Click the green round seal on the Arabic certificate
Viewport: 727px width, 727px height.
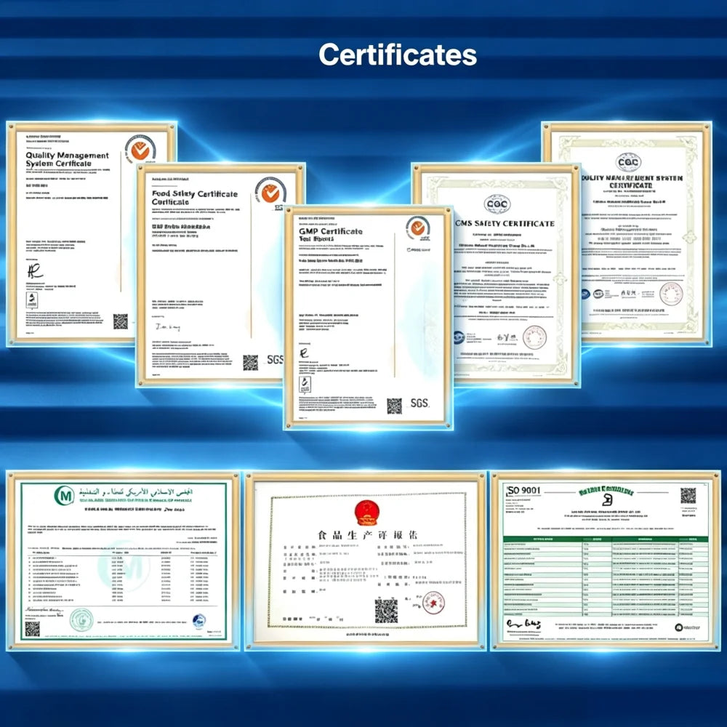click(x=81, y=620)
